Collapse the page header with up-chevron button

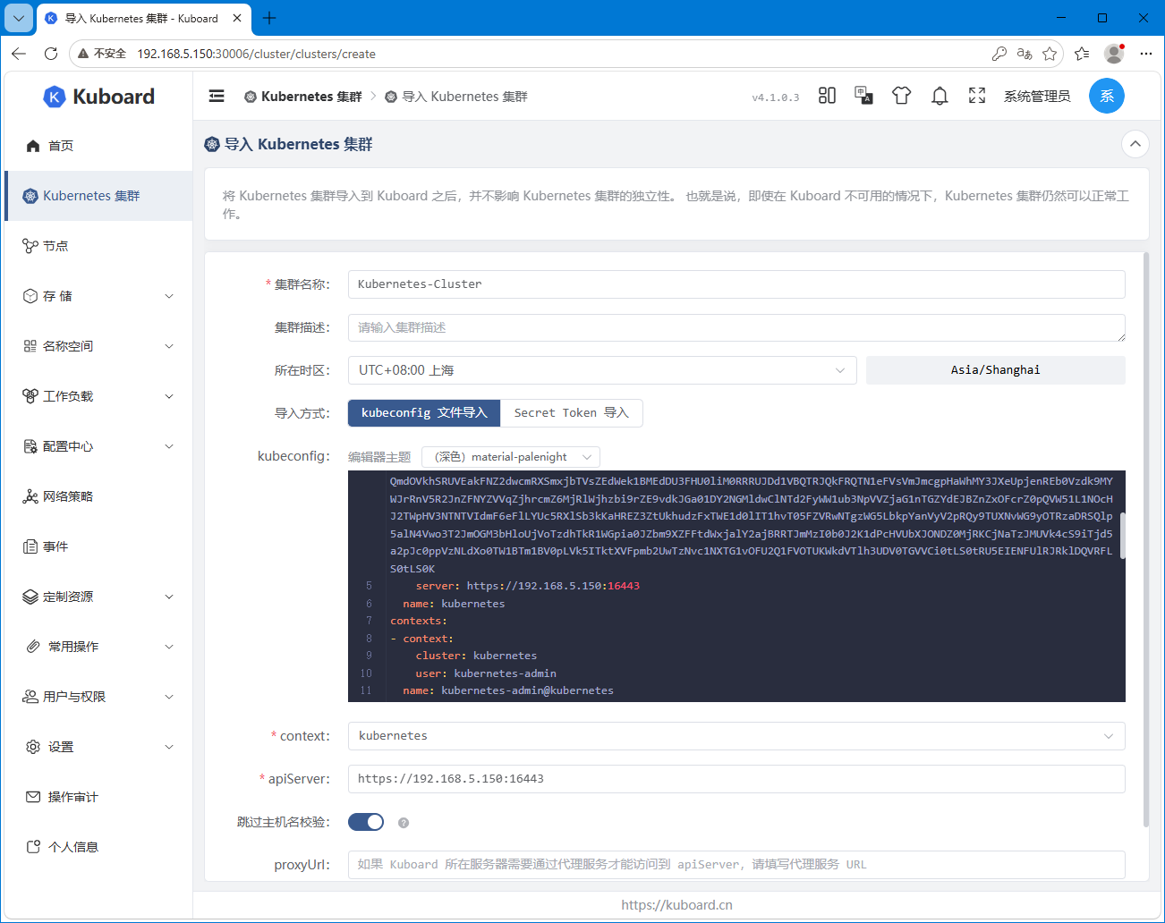(x=1135, y=144)
